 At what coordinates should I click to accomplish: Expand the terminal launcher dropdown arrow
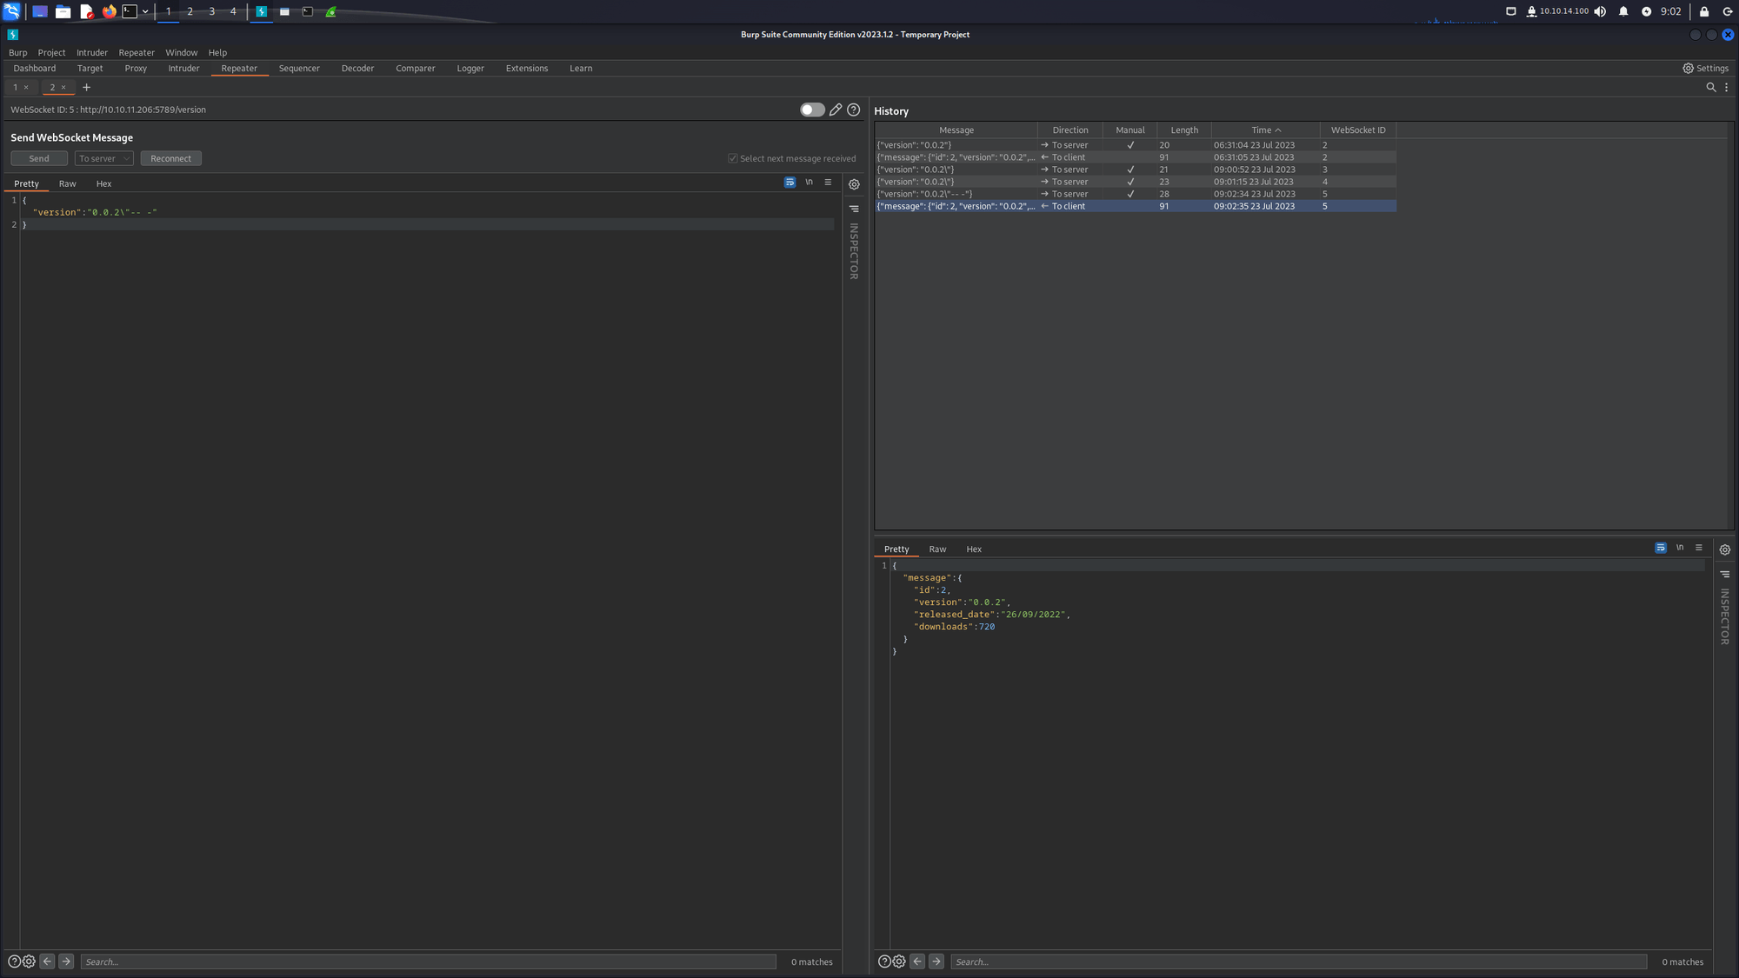coord(145,11)
